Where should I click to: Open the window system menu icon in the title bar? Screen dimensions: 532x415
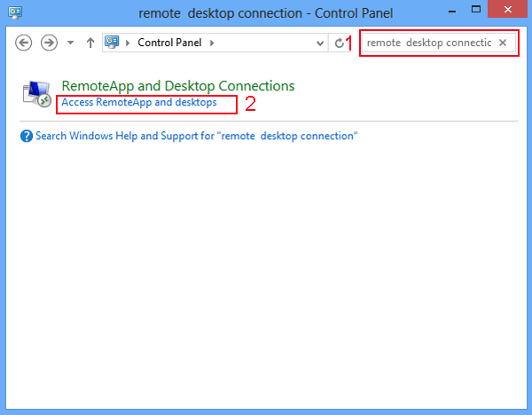coord(14,13)
